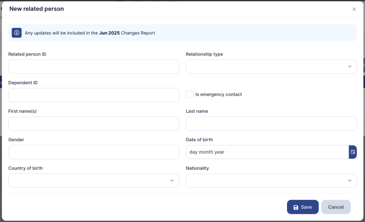Image resolution: width=365 pixels, height=222 pixels.
Task: Open the date of birth calendar picker
Action: point(353,152)
